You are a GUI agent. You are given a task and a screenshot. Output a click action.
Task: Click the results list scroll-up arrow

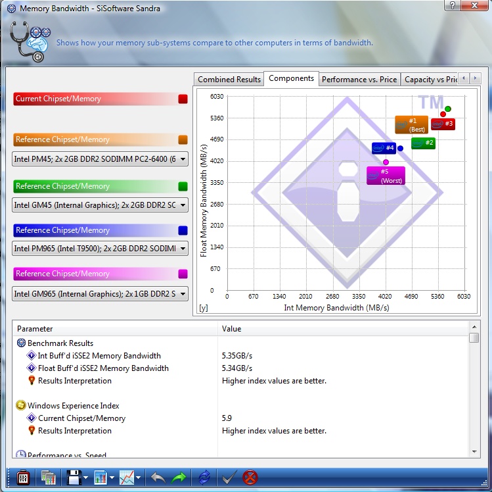pyautogui.click(x=474, y=327)
